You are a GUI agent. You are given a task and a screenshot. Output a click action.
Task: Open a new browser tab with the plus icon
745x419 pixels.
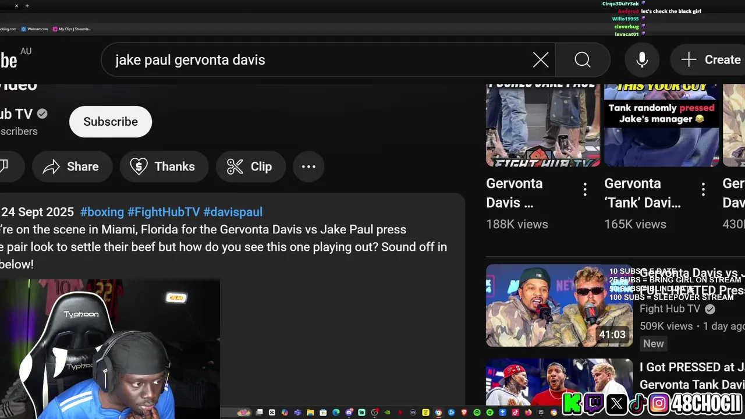27,6
